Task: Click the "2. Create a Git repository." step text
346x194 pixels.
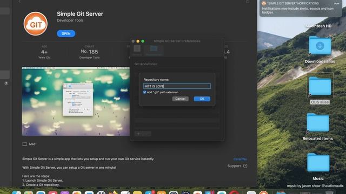Action: pyautogui.click(x=41, y=185)
